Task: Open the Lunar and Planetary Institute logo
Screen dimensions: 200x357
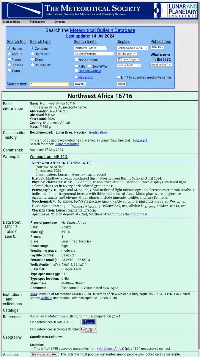Action: point(175,10)
